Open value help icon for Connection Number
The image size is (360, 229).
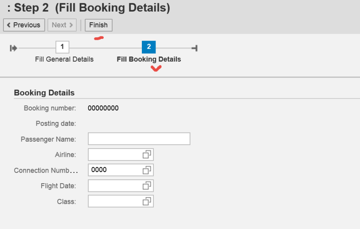point(147,170)
